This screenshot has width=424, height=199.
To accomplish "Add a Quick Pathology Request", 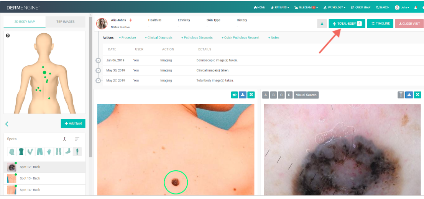I will [240, 38].
